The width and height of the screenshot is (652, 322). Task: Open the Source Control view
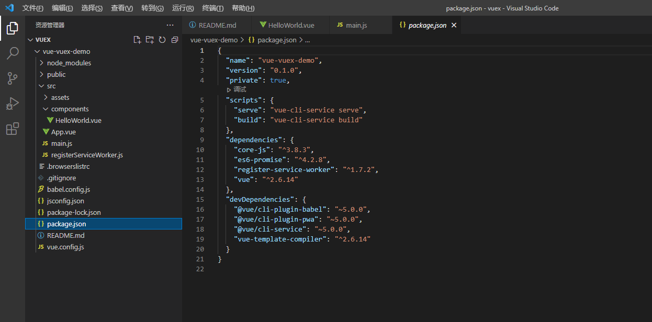coord(13,78)
